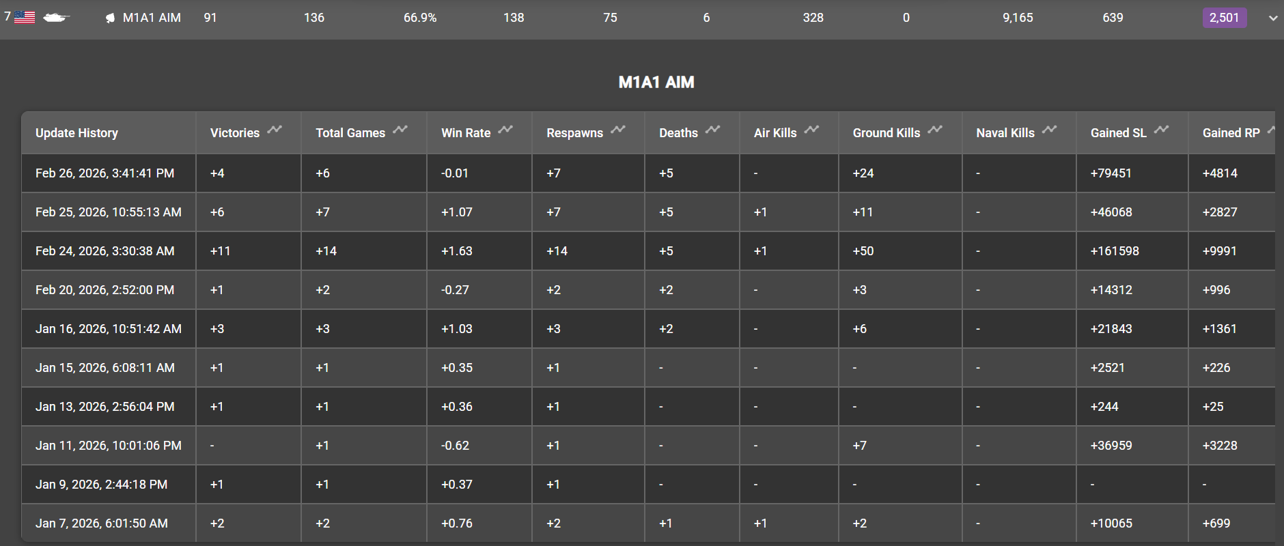Click the USA flag icon
Viewport: 1284px width, 546px height.
pyautogui.click(x=25, y=17)
